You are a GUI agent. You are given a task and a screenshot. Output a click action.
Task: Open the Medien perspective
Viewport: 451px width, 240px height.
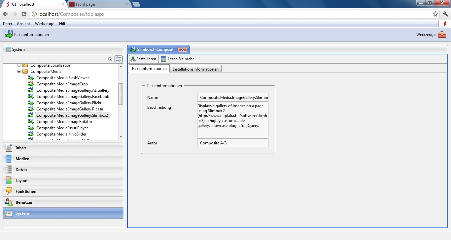pyautogui.click(x=22, y=159)
